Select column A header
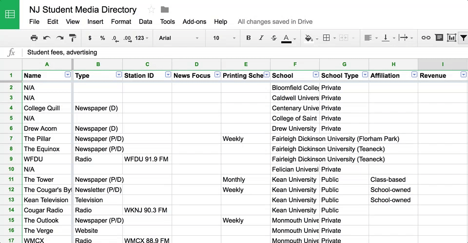 point(47,64)
